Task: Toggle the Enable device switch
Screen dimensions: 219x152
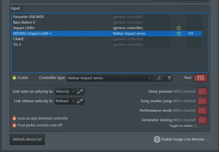Action: pos(14,78)
